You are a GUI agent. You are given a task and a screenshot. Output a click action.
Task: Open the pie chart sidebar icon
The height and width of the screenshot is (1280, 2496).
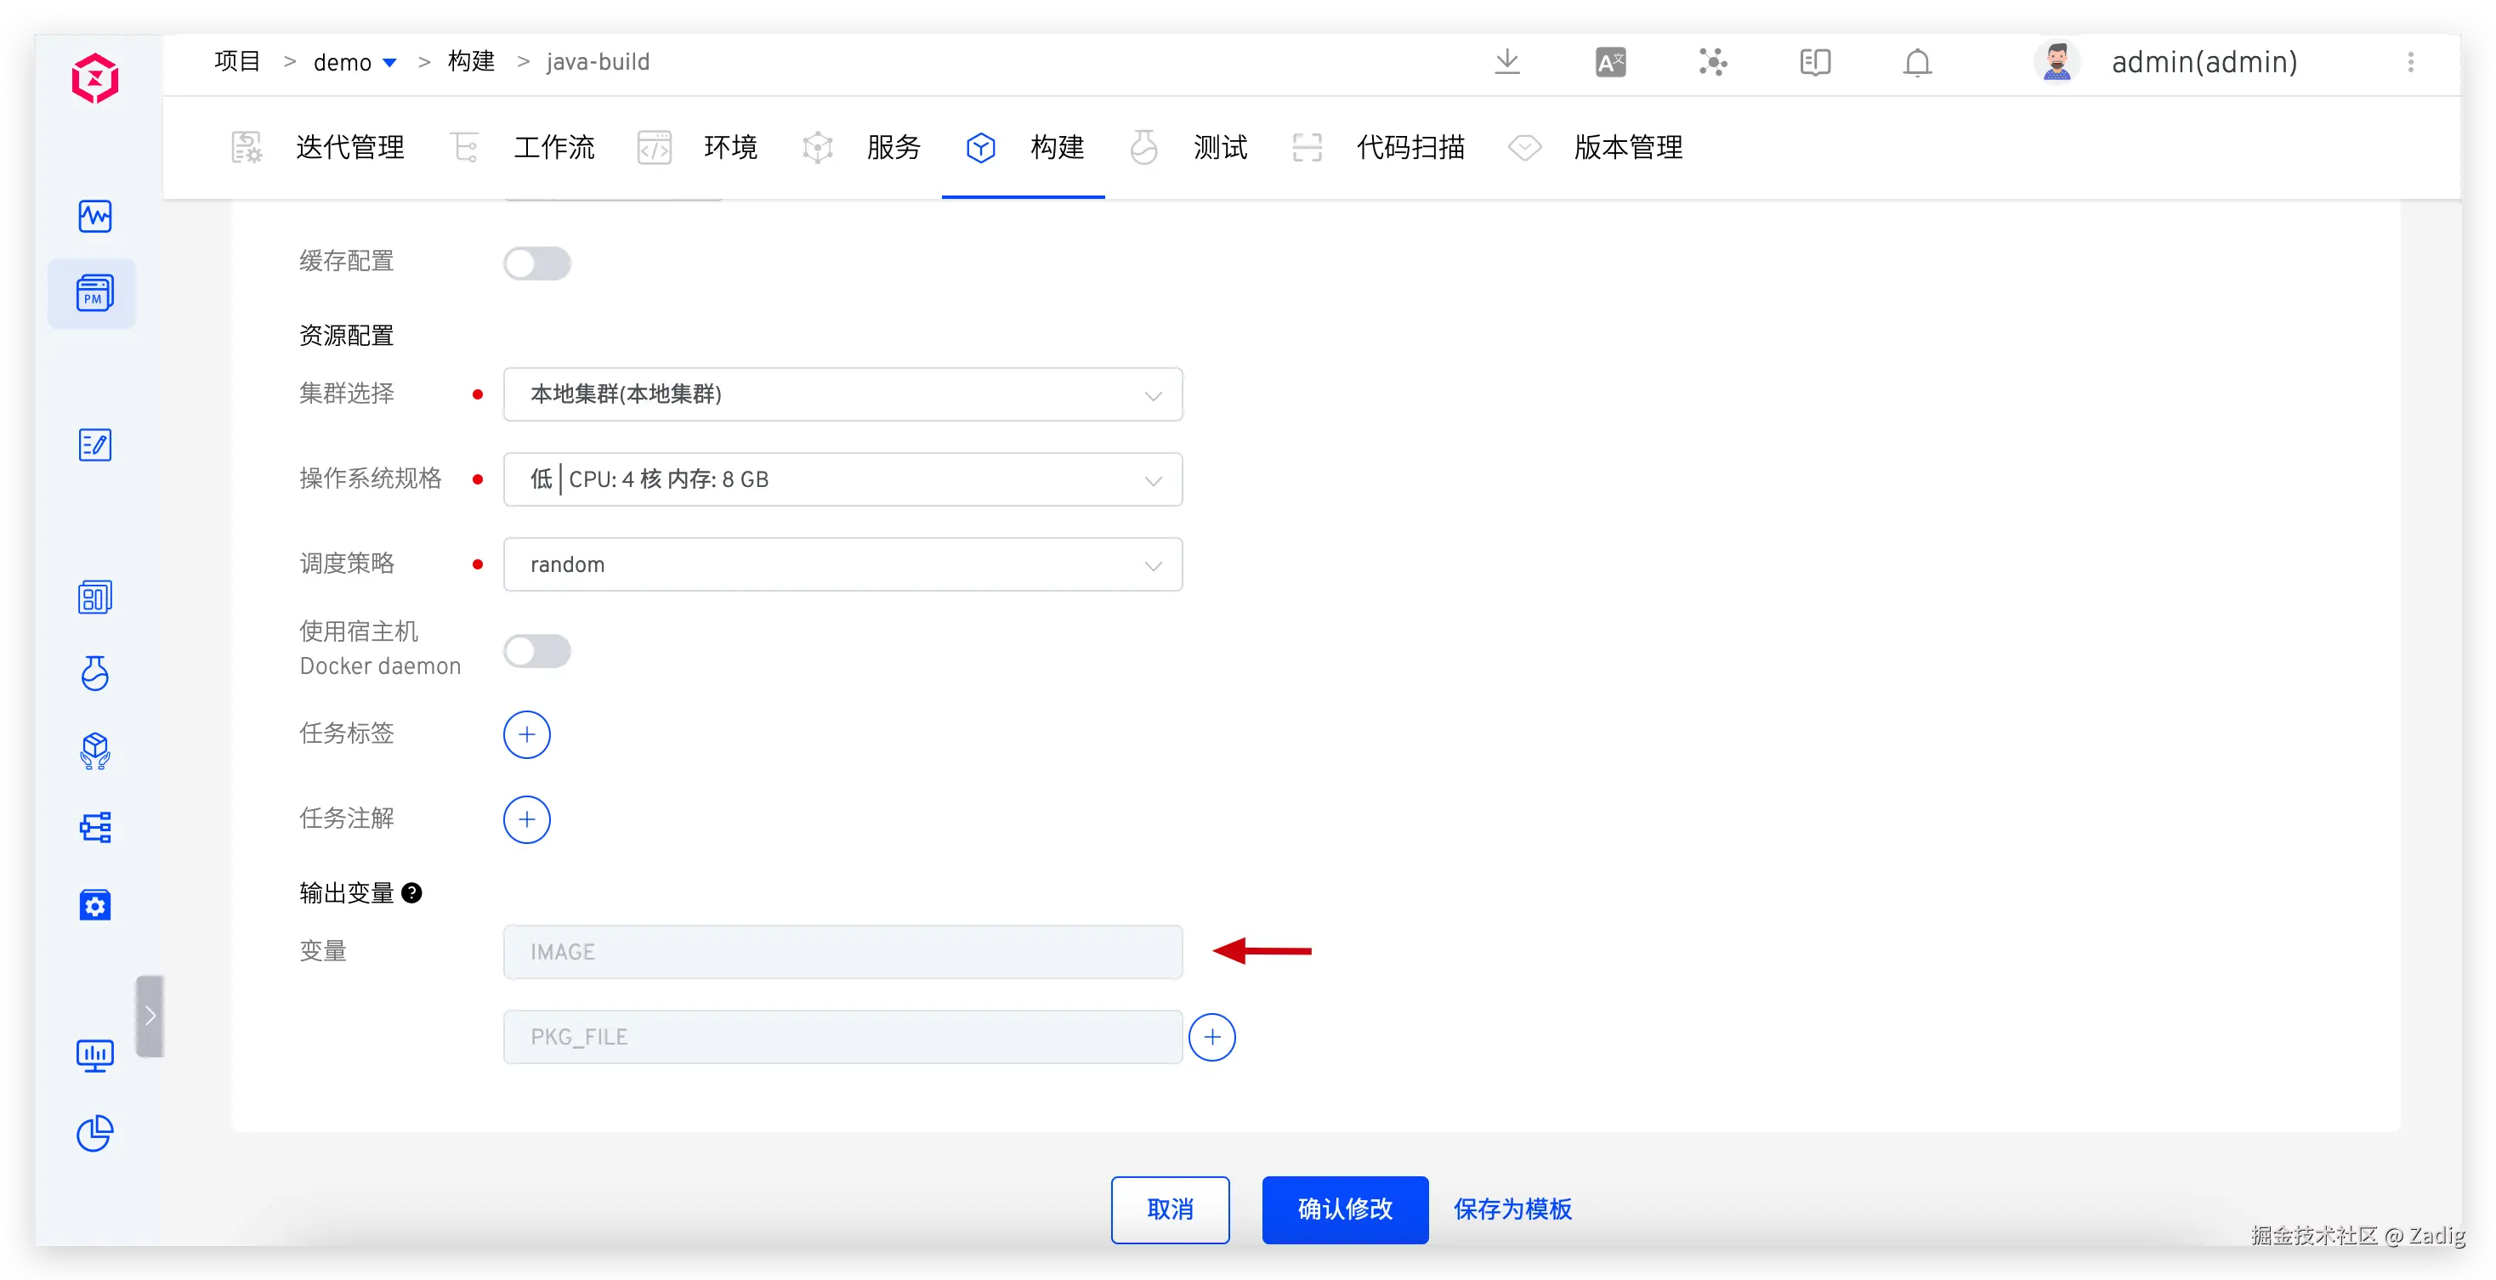95,1133
